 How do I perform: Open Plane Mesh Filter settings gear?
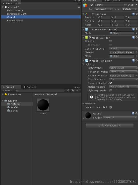[137, 29]
